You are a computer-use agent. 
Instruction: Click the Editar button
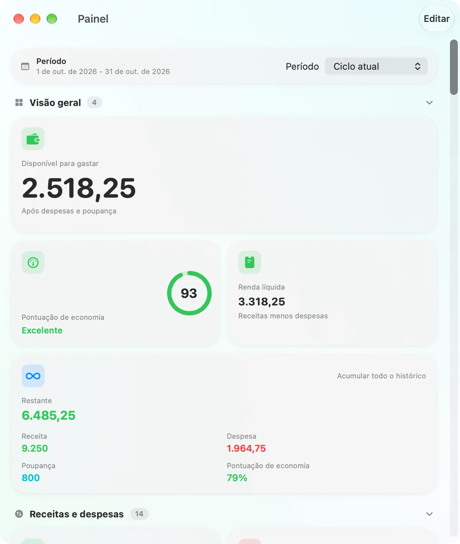[437, 19]
